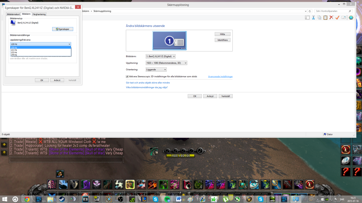Select 144 Hz in refresh rate list
Image resolution: width=362 pixels, height=203 pixels.
coord(41,55)
